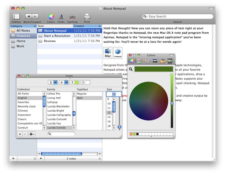Choose the Regular typeface

pyautogui.click(x=89, y=94)
